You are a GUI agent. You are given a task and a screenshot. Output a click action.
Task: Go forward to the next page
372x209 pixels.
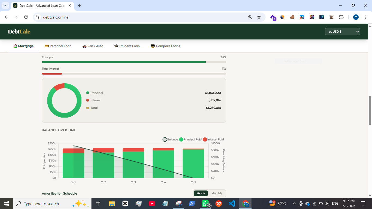point(16,17)
